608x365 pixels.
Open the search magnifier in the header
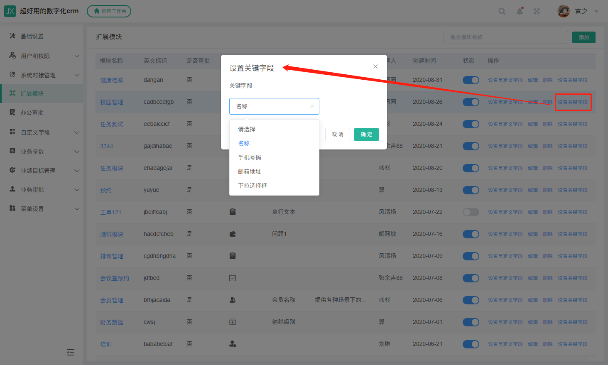coord(502,11)
